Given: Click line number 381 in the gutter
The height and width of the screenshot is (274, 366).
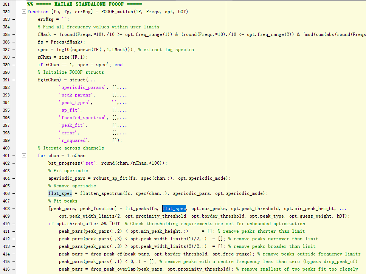Looking at the screenshot, I should coord(6,4).
